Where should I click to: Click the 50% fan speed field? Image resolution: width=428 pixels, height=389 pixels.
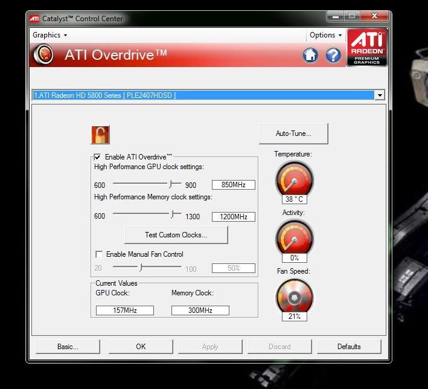coord(234,268)
